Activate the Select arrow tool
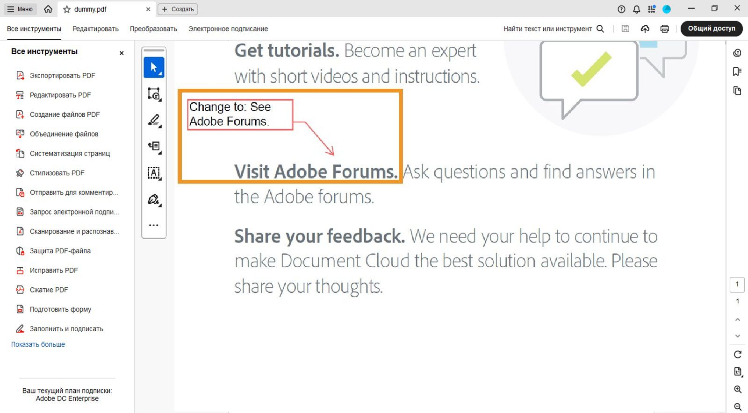This screenshot has height=413, width=748. 154,68
